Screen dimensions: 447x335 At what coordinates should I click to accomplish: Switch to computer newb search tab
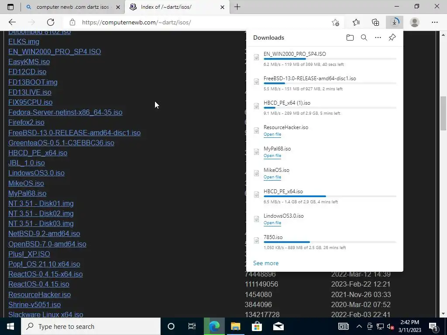[72, 7]
